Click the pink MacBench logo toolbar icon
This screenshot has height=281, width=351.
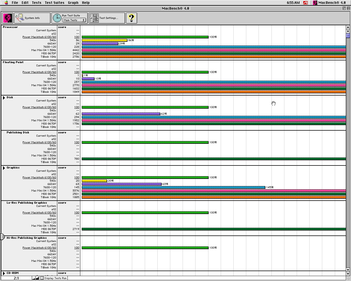pos(8,18)
